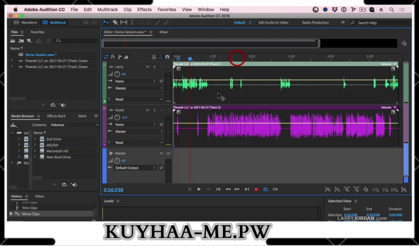Select the Slip tool
This screenshot has height=246, width=419.
pyautogui.click(x=124, y=22)
